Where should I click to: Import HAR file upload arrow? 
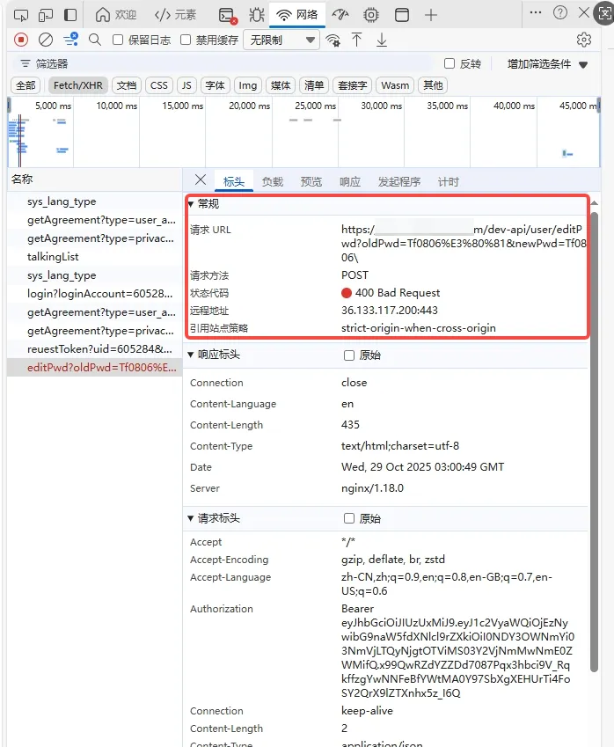357,40
